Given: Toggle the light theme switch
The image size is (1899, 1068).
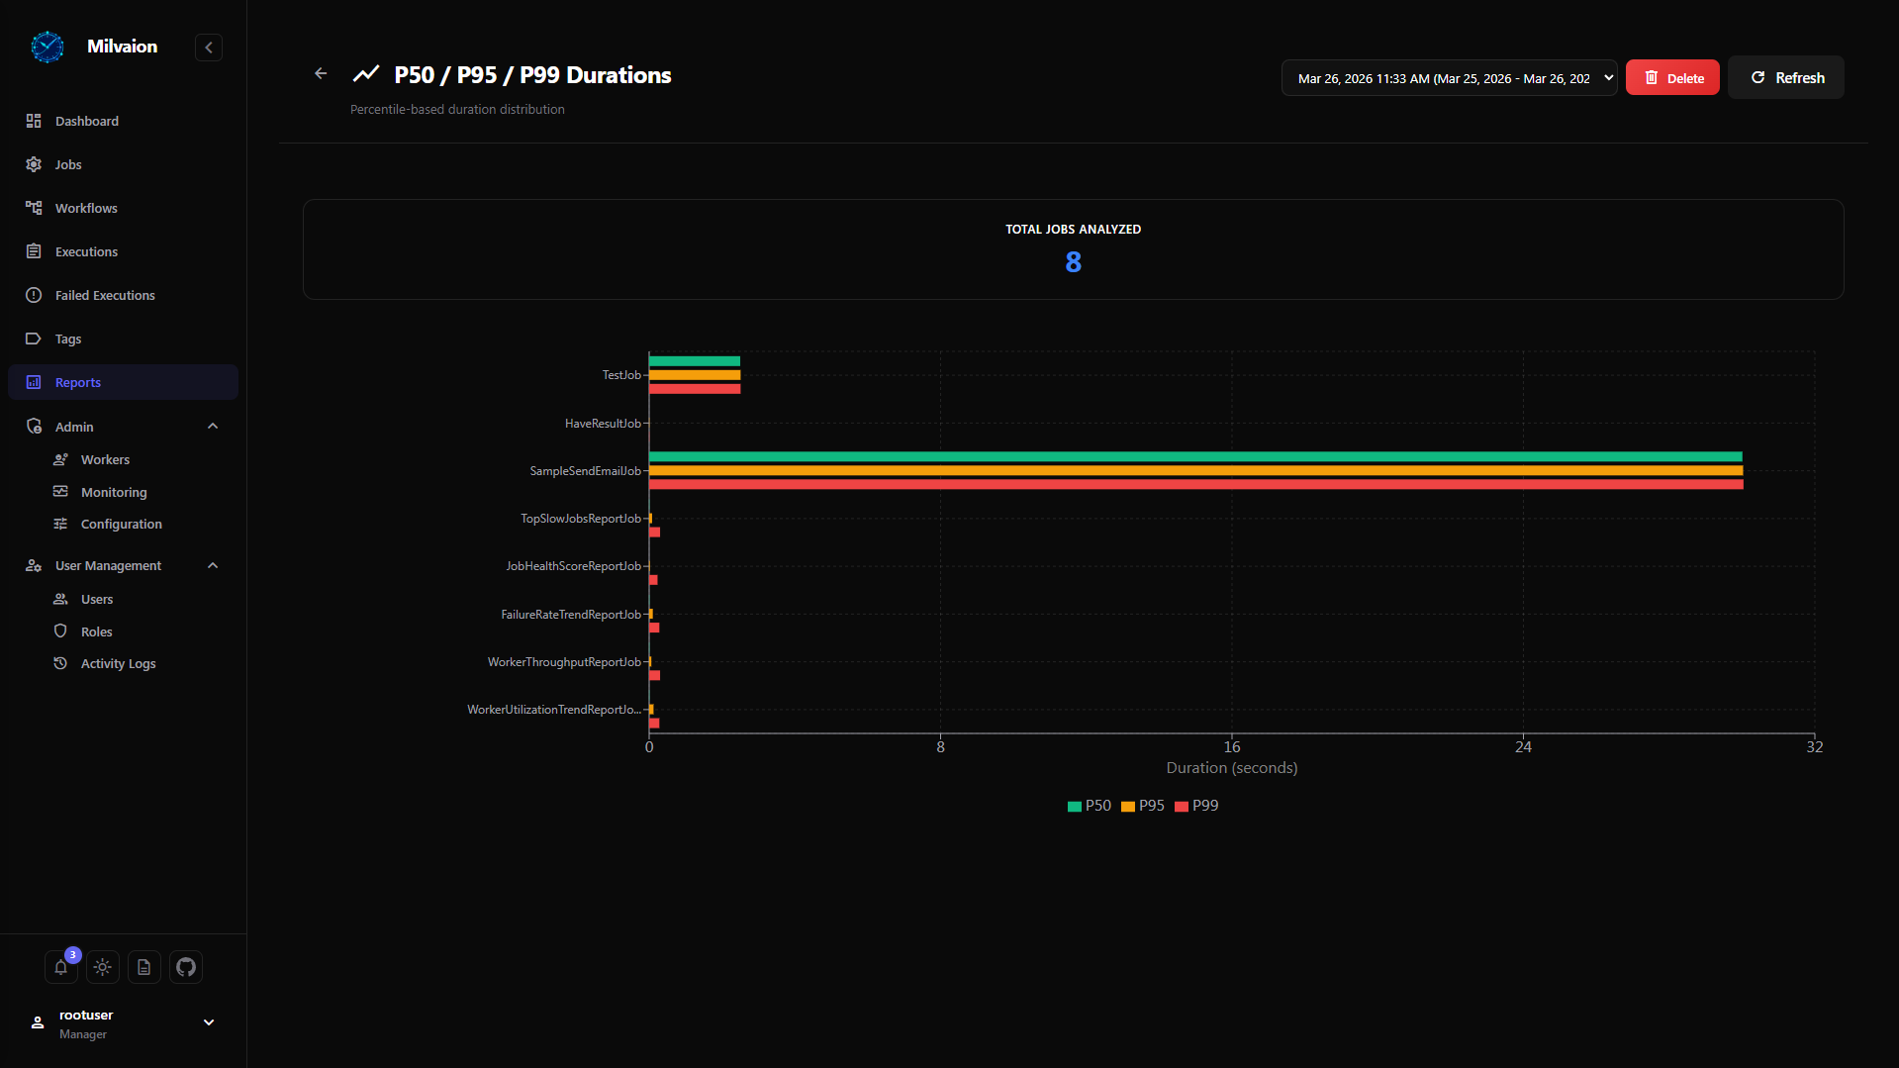Looking at the screenshot, I should (x=102, y=967).
